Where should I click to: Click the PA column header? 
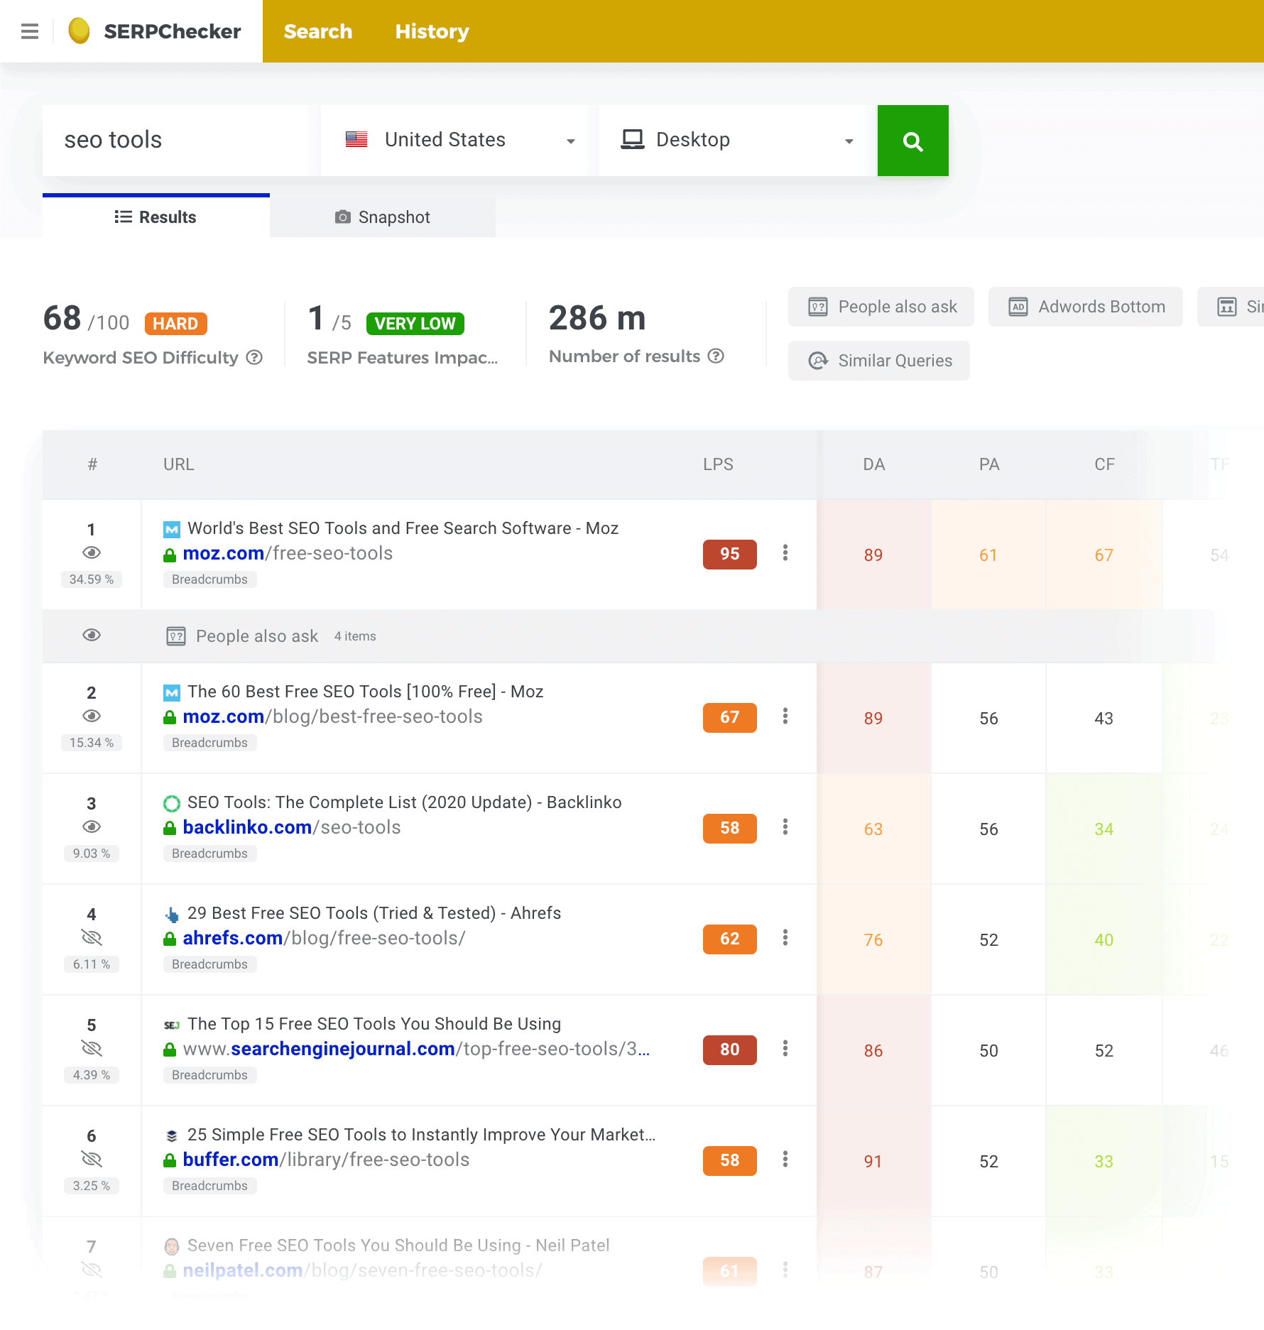(988, 464)
